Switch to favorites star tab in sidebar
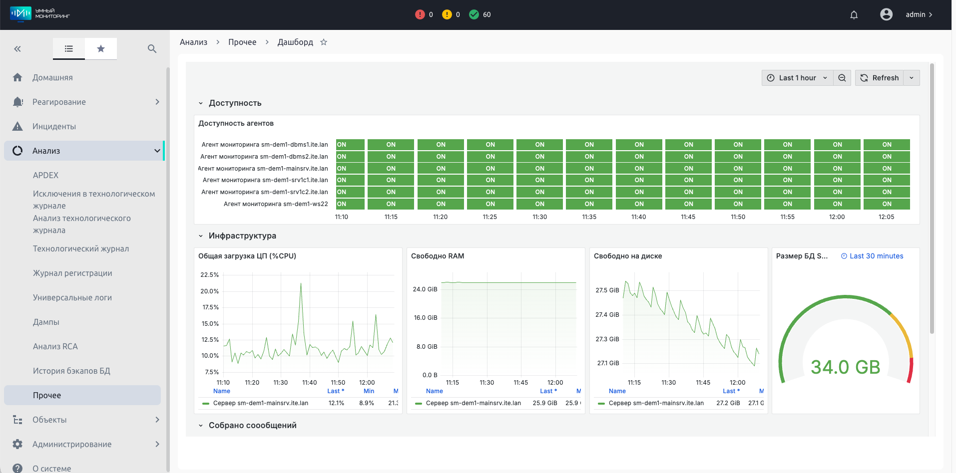 click(x=101, y=49)
